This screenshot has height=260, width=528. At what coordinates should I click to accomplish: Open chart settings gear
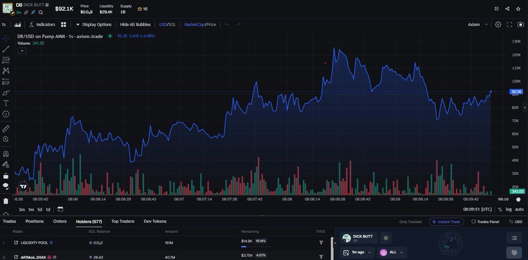coord(498,25)
